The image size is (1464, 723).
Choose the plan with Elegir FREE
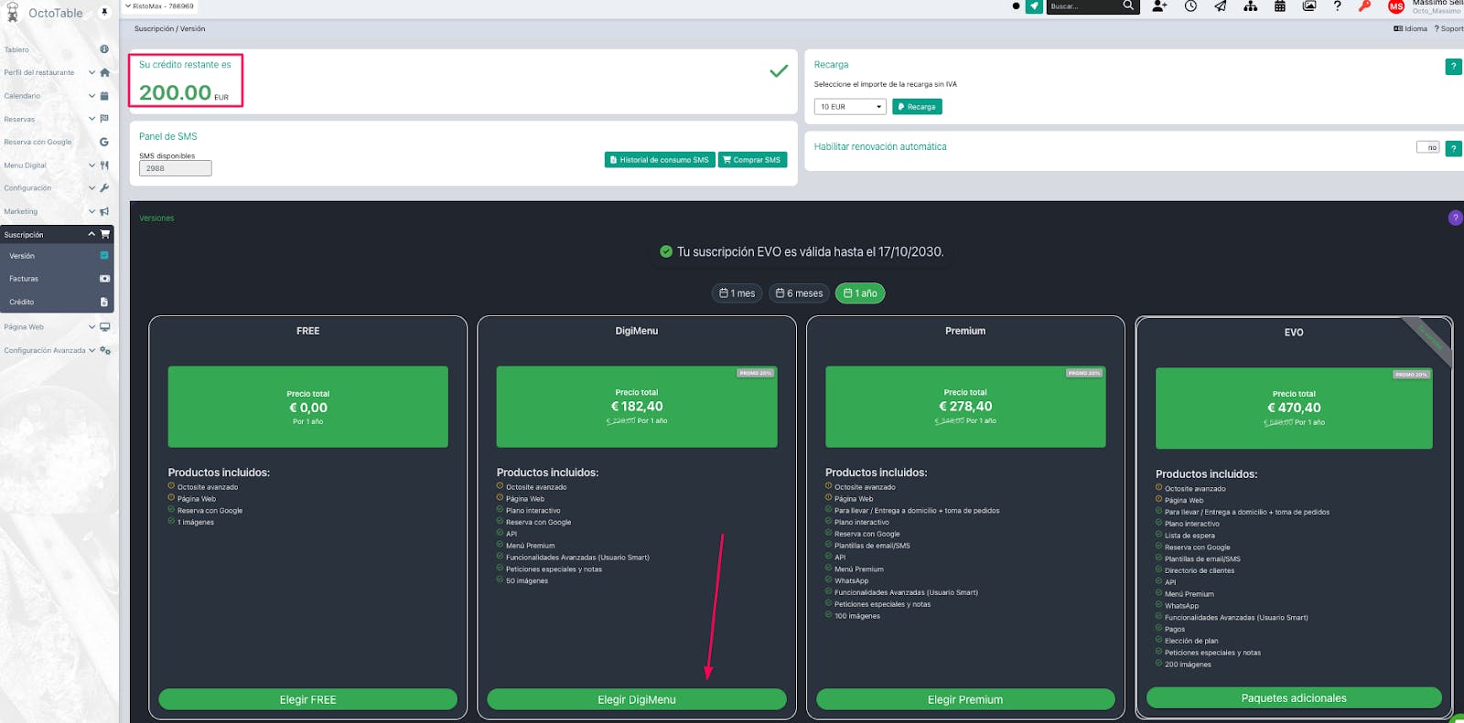coord(307,699)
